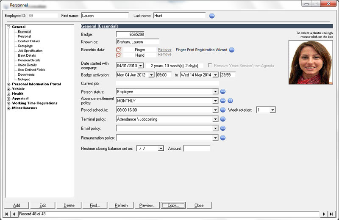Click the employee photo thumbnail

[311, 63]
